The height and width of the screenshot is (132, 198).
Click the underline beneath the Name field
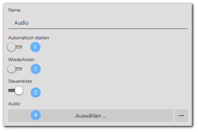pyautogui.click(x=98, y=29)
